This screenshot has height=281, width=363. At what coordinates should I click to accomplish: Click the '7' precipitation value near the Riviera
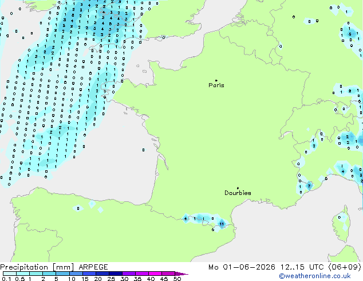click(309, 186)
